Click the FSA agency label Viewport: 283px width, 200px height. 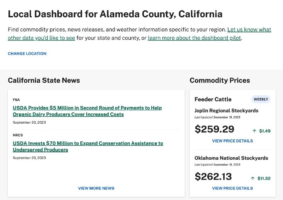coord(16,100)
